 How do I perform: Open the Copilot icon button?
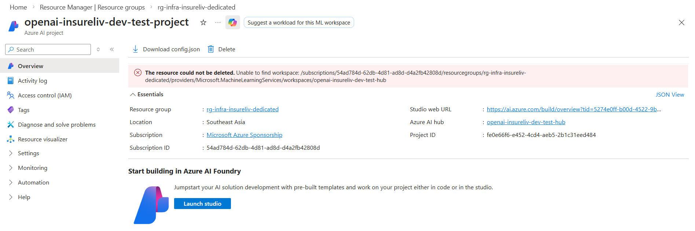click(232, 22)
